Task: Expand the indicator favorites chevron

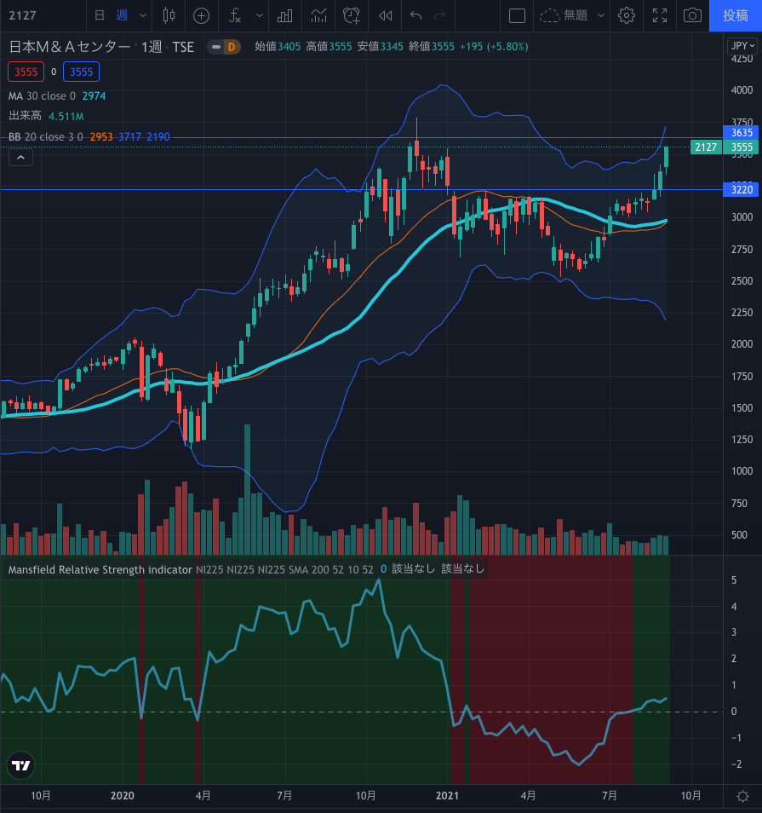Action: pos(259,15)
